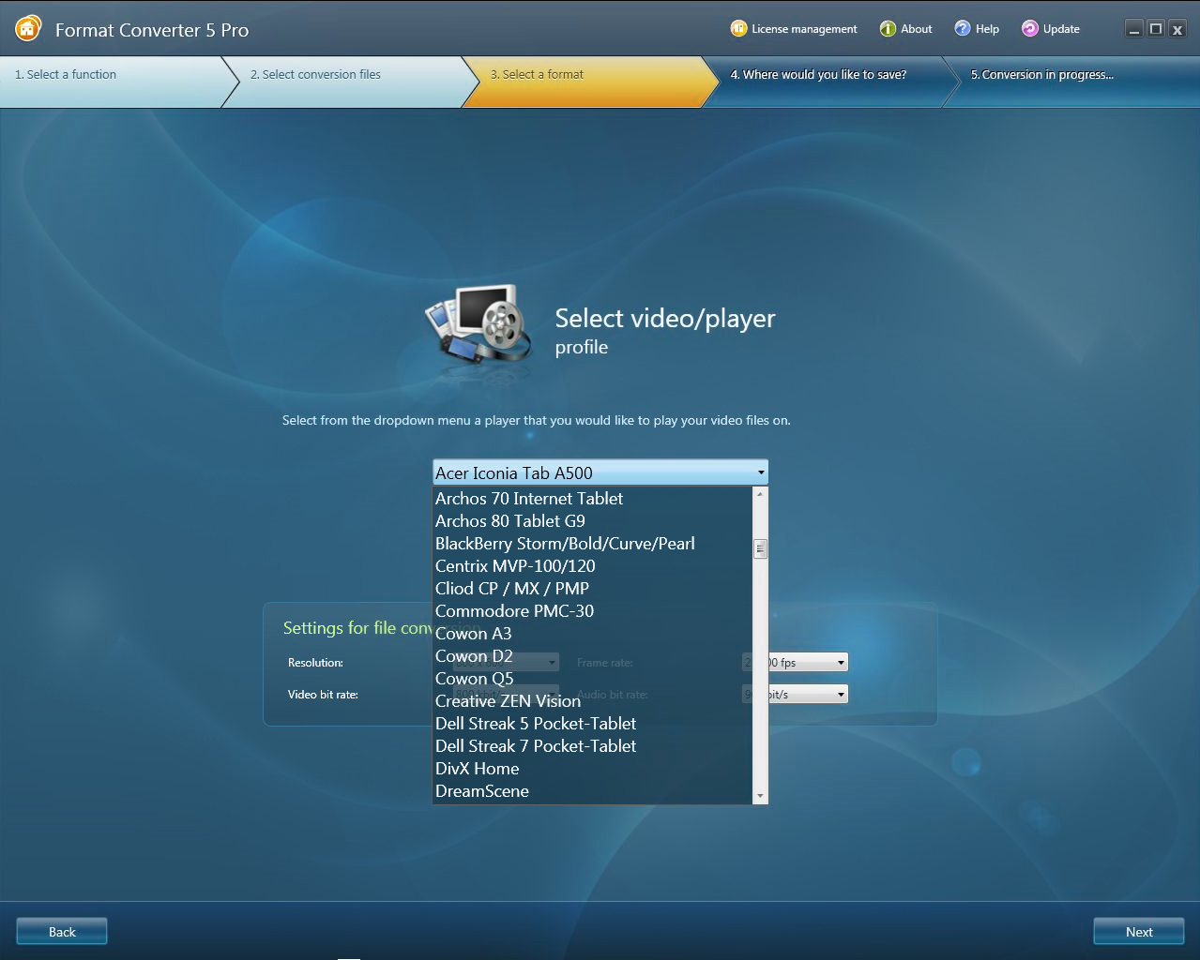Viewport: 1200px width, 960px height.
Task: Jump to step 4 Where to save
Action: [x=818, y=75]
